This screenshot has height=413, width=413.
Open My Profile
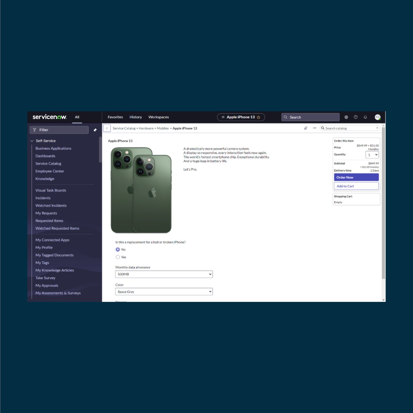(x=44, y=247)
